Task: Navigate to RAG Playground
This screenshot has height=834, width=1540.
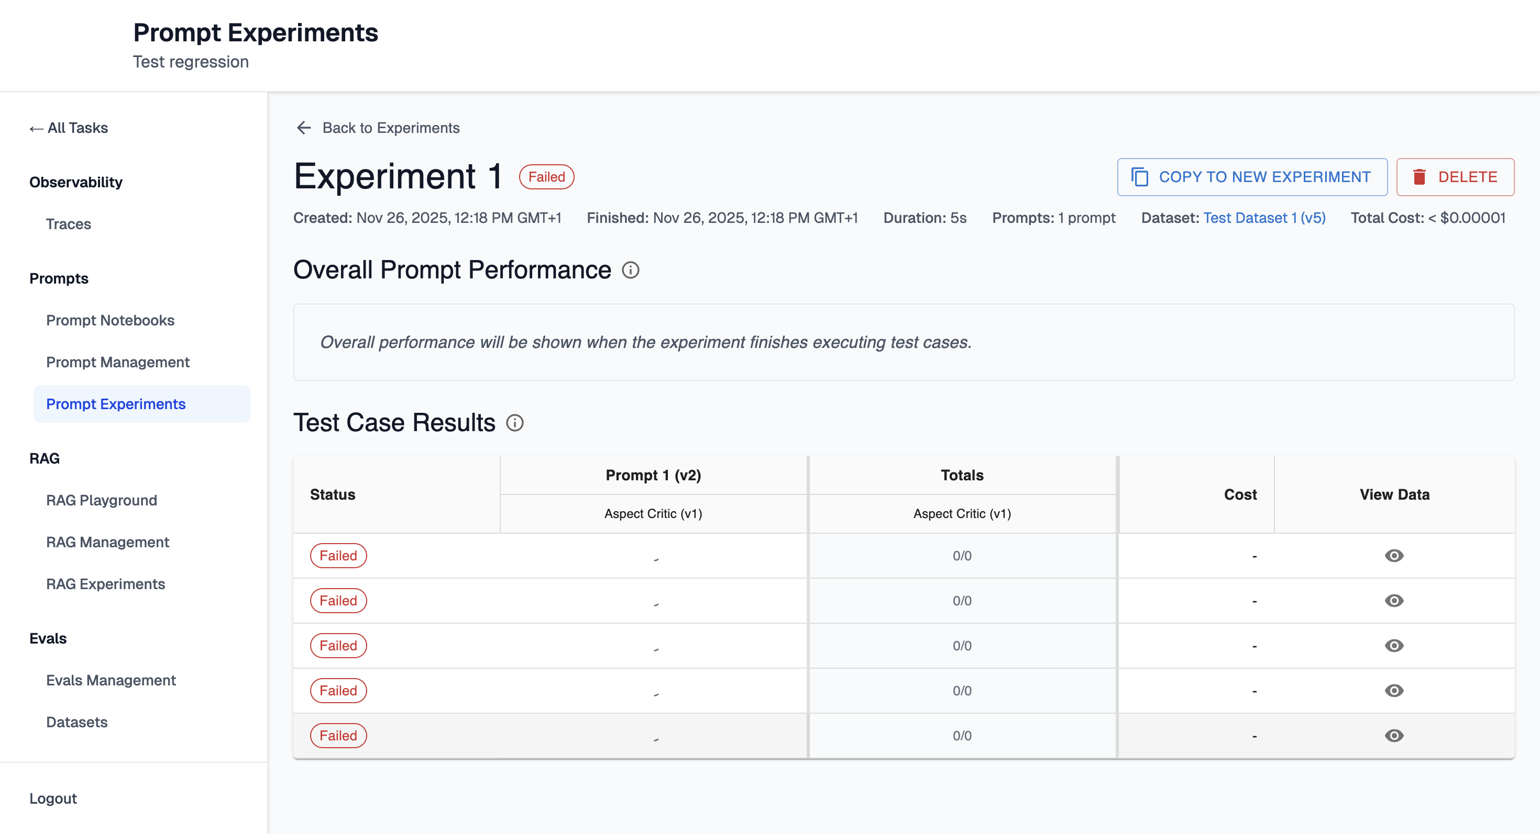Action: click(102, 500)
